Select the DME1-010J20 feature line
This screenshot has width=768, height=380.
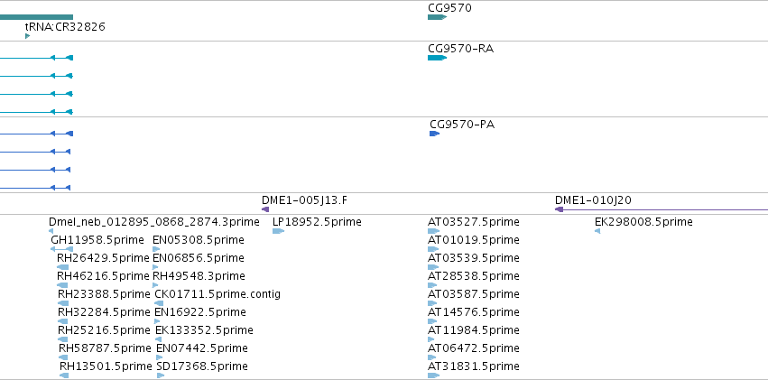(x=662, y=209)
